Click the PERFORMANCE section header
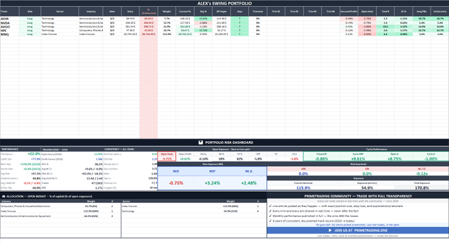Screen dimensions: 449x242 click(10, 149)
